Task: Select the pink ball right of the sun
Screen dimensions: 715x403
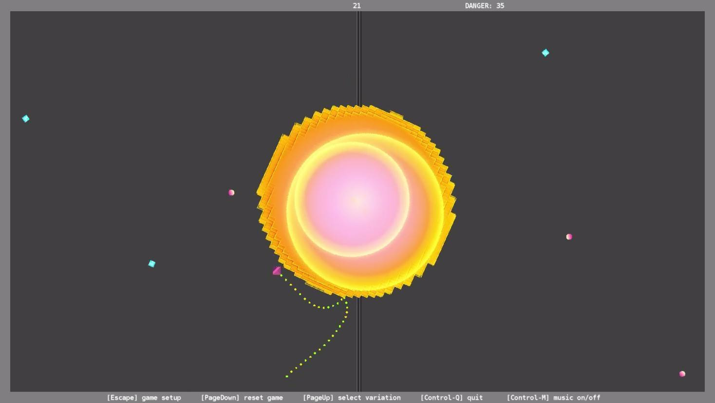Action: pyautogui.click(x=569, y=237)
